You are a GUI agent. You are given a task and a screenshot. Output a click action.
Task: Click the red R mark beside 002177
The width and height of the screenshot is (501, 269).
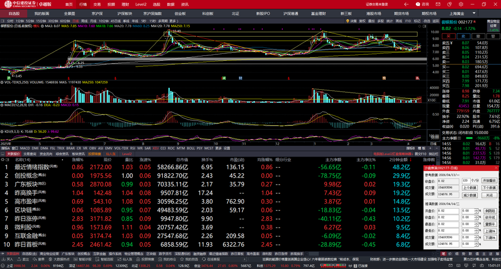pyautogui.click(x=475, y=22)
